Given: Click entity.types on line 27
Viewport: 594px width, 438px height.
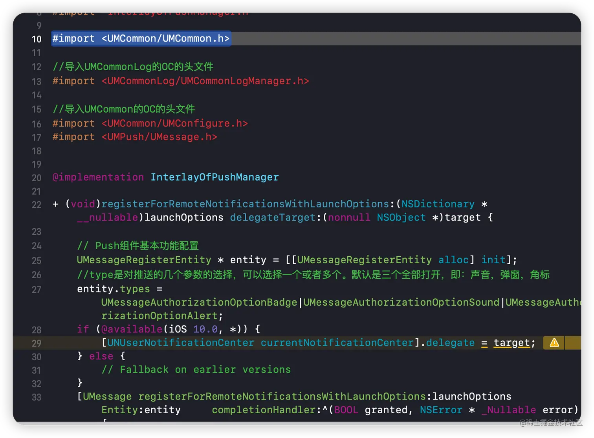Looking at the screenshot, I should 114,289.
